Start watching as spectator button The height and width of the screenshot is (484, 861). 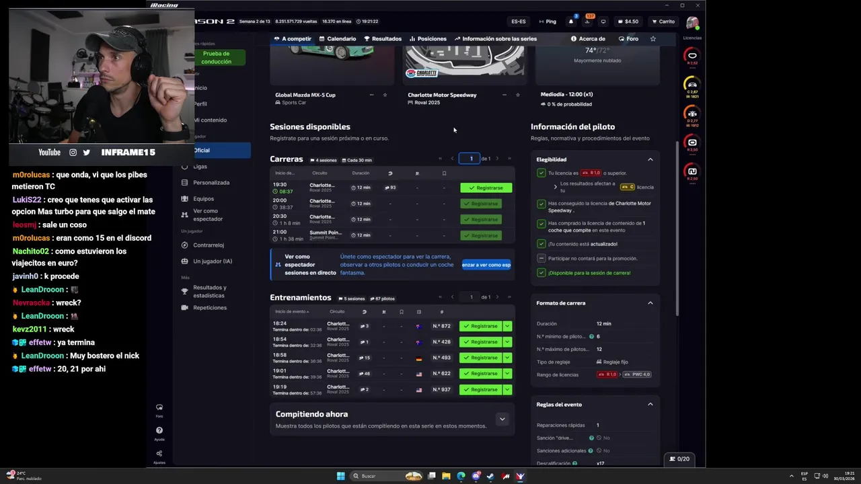(486, 265)
